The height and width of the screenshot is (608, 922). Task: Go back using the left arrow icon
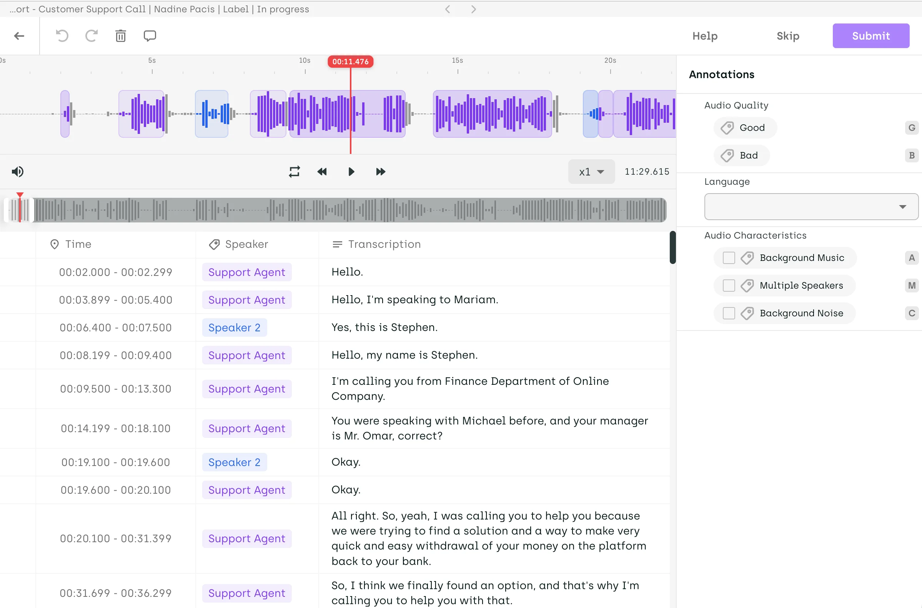point(19,36)
